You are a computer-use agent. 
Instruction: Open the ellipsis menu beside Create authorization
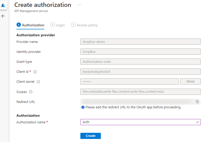[x=79, y=5]
